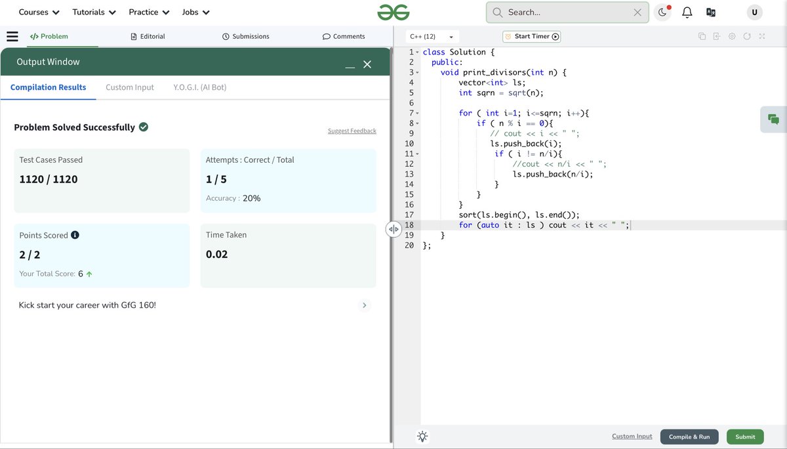The height and width of the screenshot is (449, 787).
Task: Select the Custom Input tab
Action: pos(130,87)
